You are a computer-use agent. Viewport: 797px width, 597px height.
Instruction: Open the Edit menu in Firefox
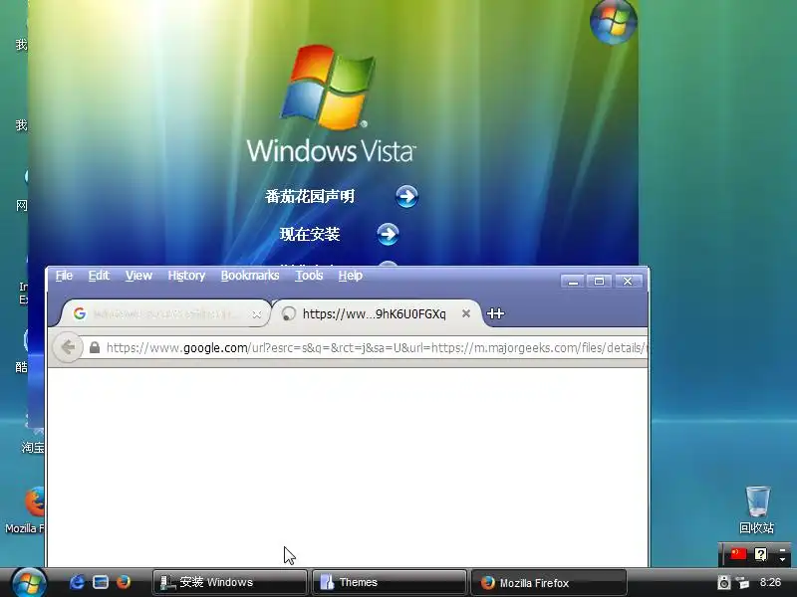(x=99, y=276)
